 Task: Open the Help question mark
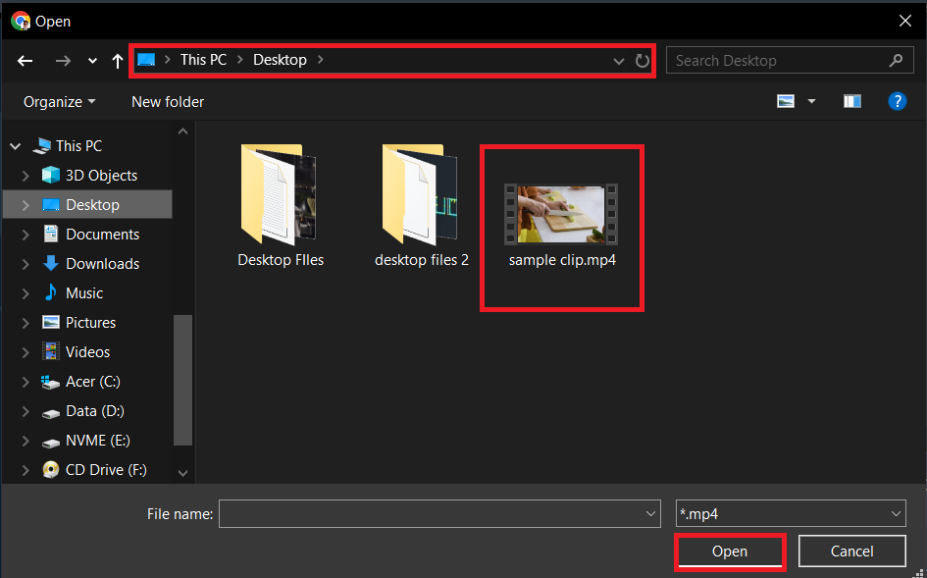pyautogui.click(x=898, y=101)
